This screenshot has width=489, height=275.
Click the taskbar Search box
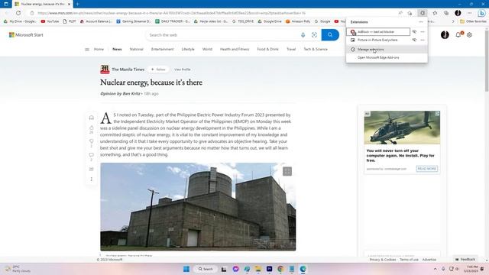206,269
